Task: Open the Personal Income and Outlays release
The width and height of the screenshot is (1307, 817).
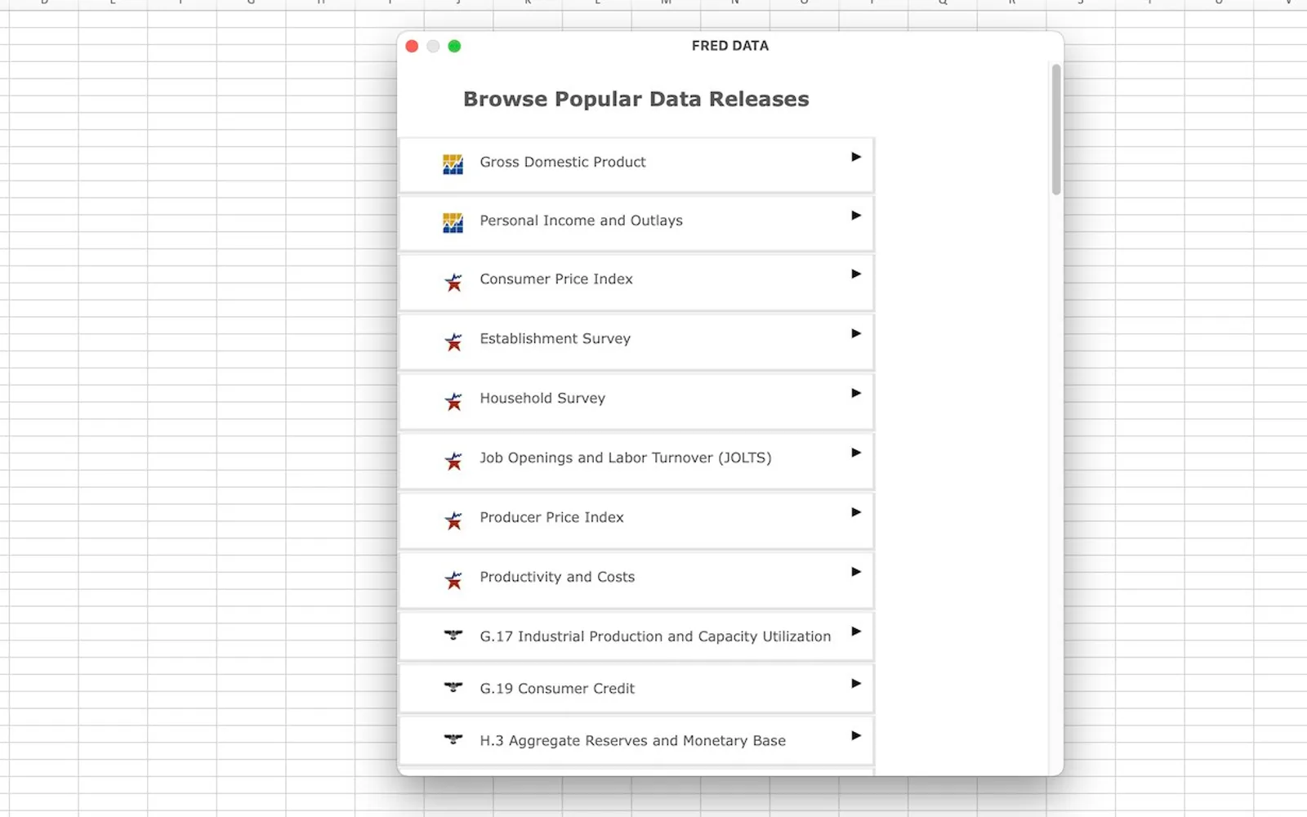Action: [636, 223]
